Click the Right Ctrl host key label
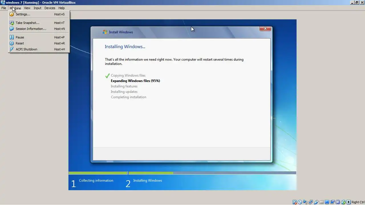Screen dimensions: 365x205 tap(358, 202)
